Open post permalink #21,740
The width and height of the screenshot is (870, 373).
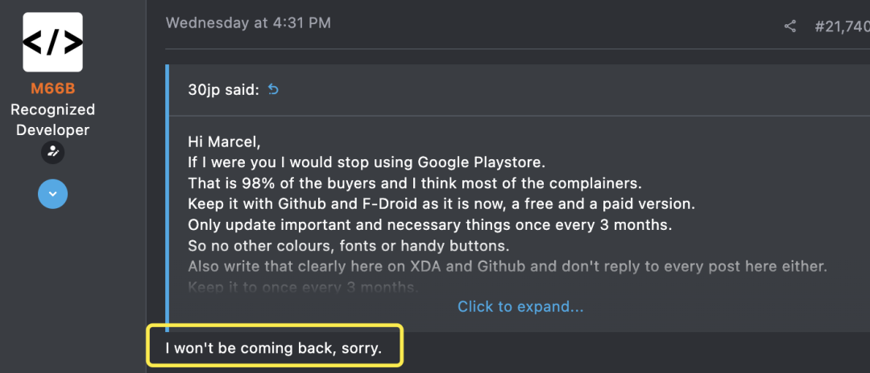coord(841,27)
